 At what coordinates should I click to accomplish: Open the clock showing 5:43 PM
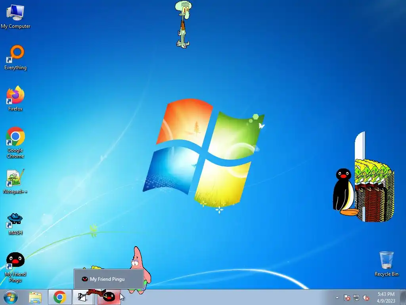pyautogui.click(x=386, y=297)
